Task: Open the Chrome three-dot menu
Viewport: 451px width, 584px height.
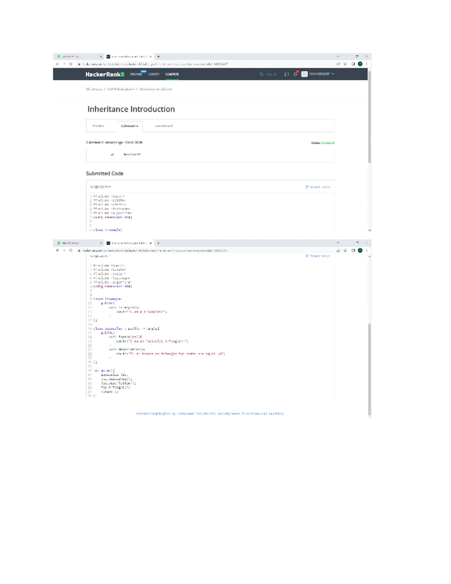Action: [368, 64]
